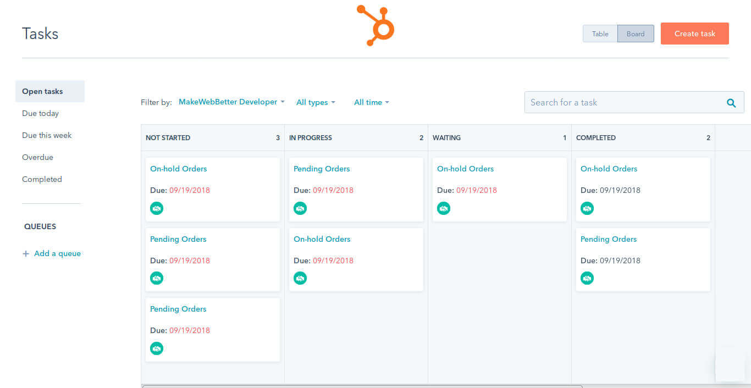The image size is (751, 388).
Task: Click the green icon on On-hold Orders in In Progress
Action: pyautogui.click(x=300, y=278)
